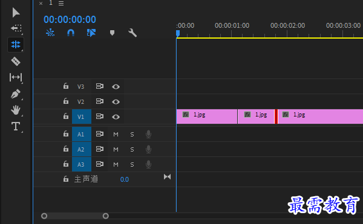363x224 pixels.
Task: Toggle timeline snap magnet
Action: (71, 33)
